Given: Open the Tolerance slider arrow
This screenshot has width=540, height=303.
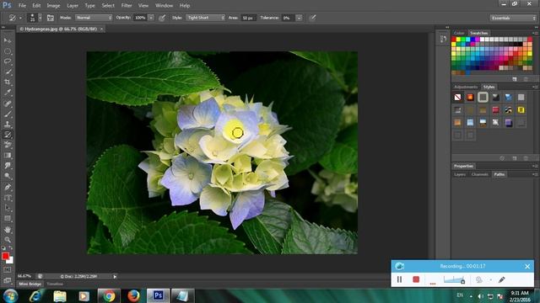Looking at the screenshot, I should tap(299, 18).
